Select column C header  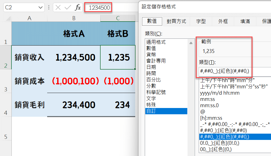(x=118, y=18)
